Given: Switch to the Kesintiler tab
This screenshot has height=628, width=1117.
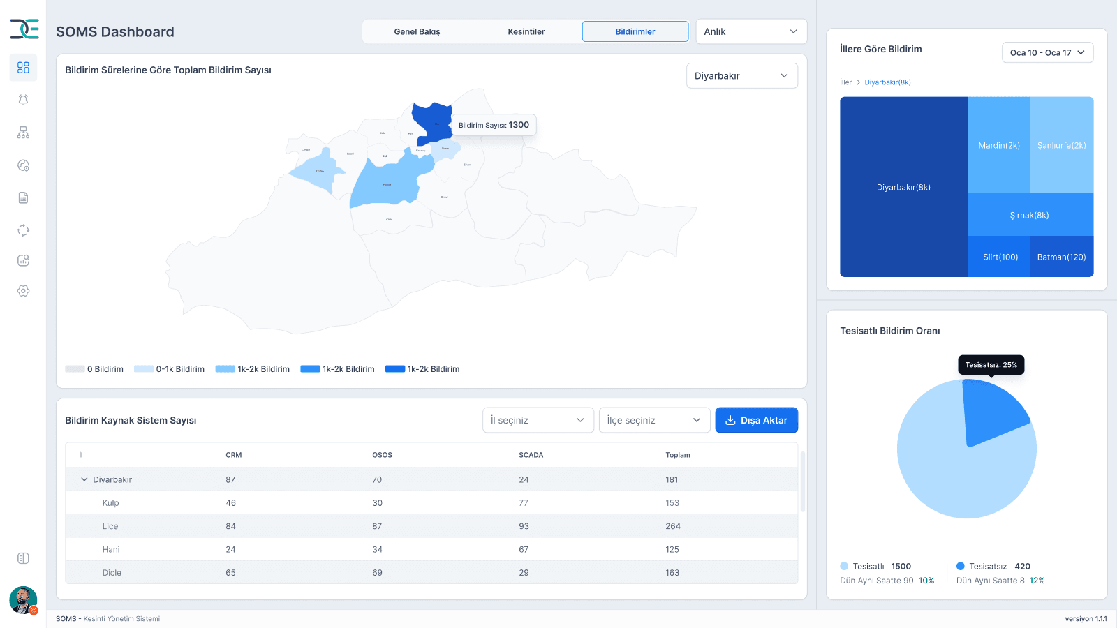Looking at the screenshot, I should point(526,31).
